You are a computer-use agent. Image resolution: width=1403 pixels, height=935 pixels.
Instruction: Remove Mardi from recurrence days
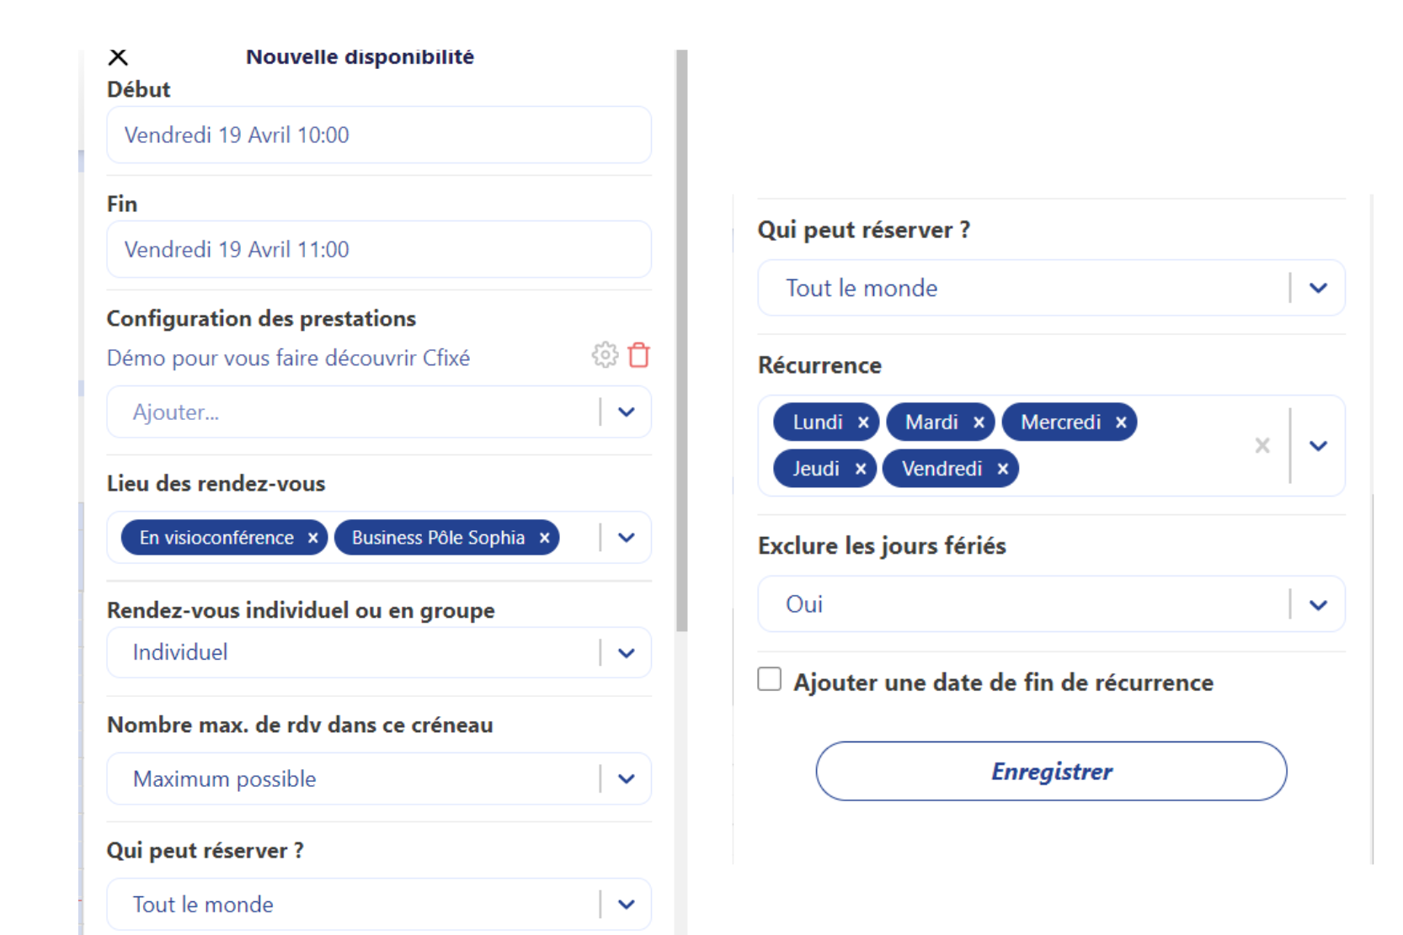click(x=979, y=422)
